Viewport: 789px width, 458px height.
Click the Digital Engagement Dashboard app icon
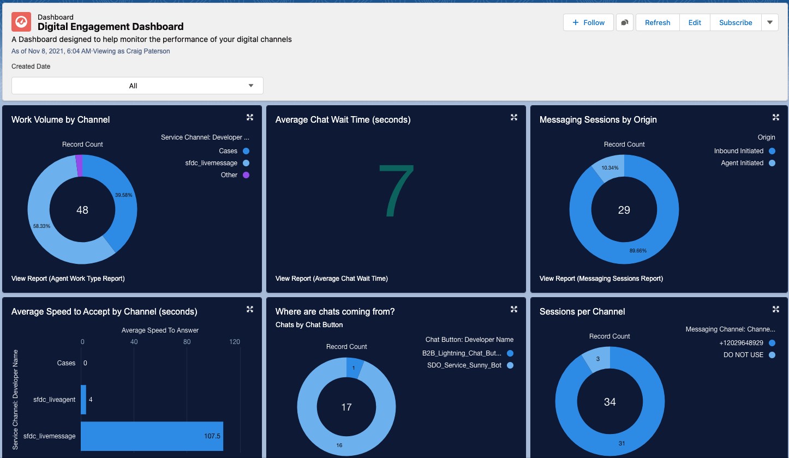(x=21, y=22)
